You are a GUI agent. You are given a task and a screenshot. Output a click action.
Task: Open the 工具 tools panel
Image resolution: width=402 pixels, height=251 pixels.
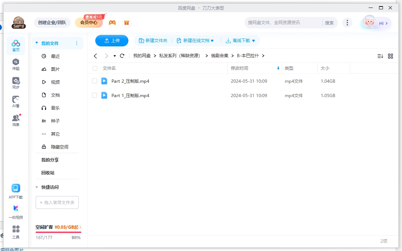point(15,231)
